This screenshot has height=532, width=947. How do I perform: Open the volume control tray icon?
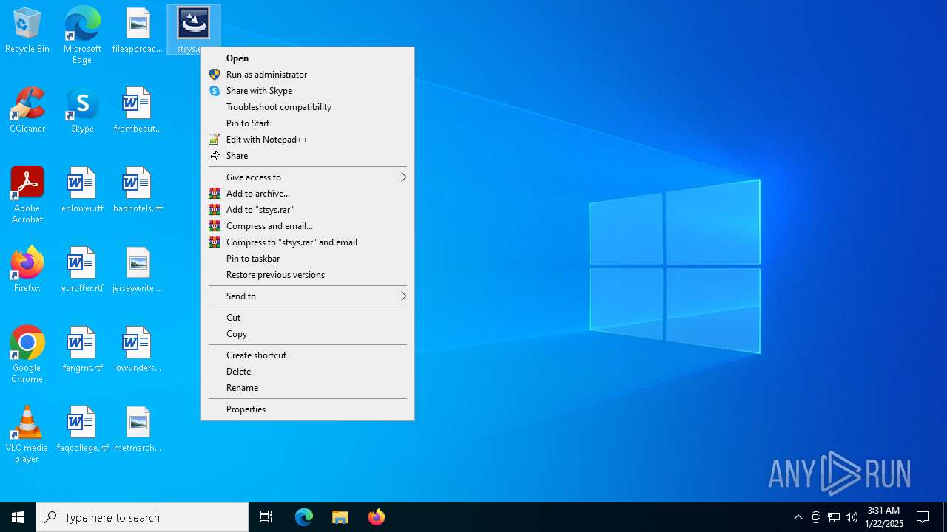click(x=852, y=517)
